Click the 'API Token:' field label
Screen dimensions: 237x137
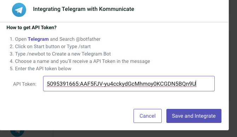point(25,84)
